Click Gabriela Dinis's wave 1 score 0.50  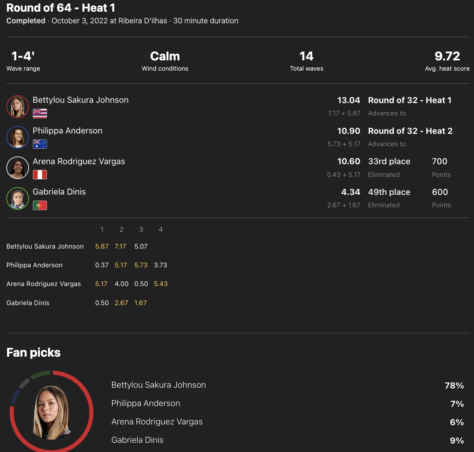(102, 303)
